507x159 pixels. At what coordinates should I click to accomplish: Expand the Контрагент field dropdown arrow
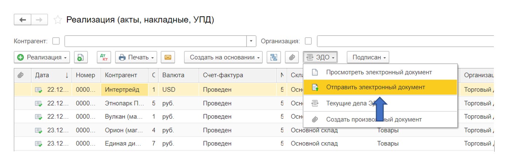(x=251, y=41)
